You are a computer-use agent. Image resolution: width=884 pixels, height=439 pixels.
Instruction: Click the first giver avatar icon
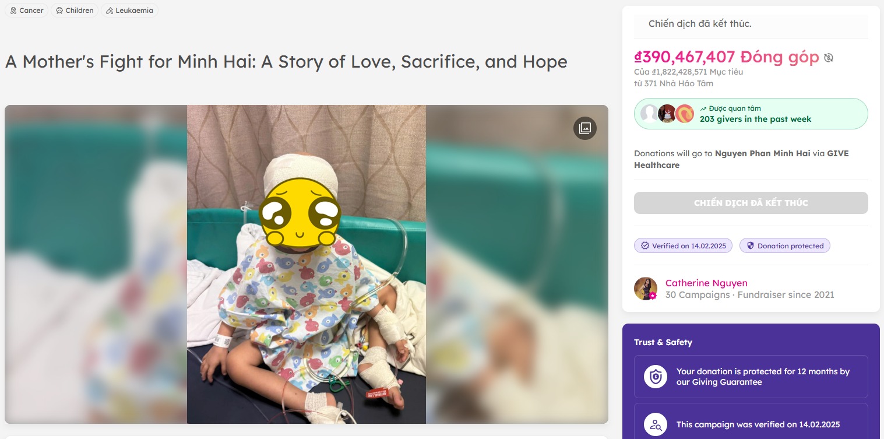tap(649, 113)
